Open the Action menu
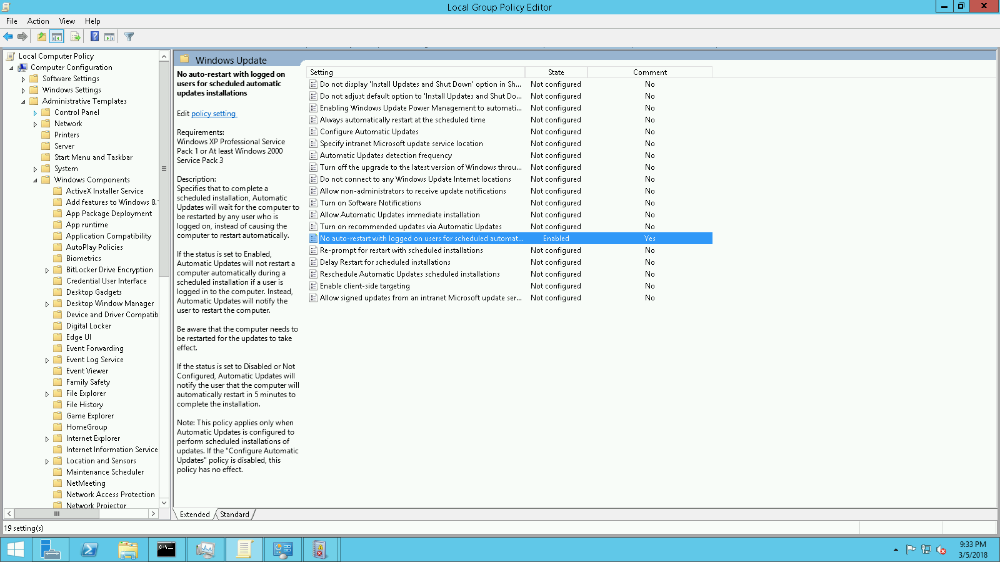1000x562 pixels. (38, 21)
